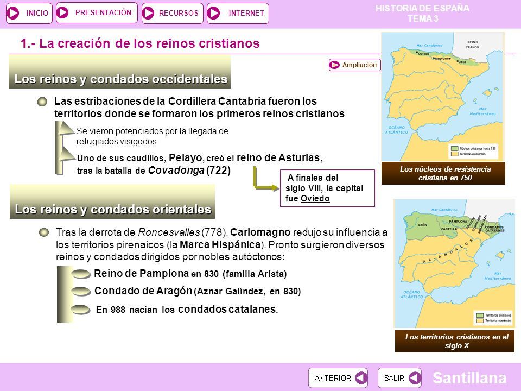The width and height of the screenshot is (521, 391).
Task: Open map of Christian territories siglo X
Action: click(454, 263)
